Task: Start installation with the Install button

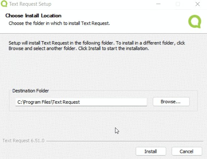Action: [x=151, y=151]
